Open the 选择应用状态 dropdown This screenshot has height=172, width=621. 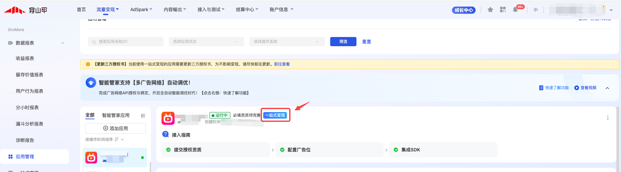(x=206, y=42)
